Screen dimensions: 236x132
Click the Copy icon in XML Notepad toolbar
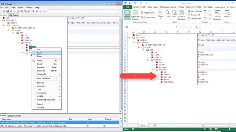22,11
